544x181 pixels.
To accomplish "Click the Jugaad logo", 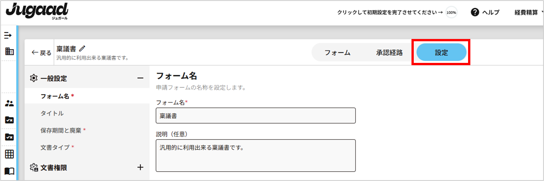I will 37,11.
